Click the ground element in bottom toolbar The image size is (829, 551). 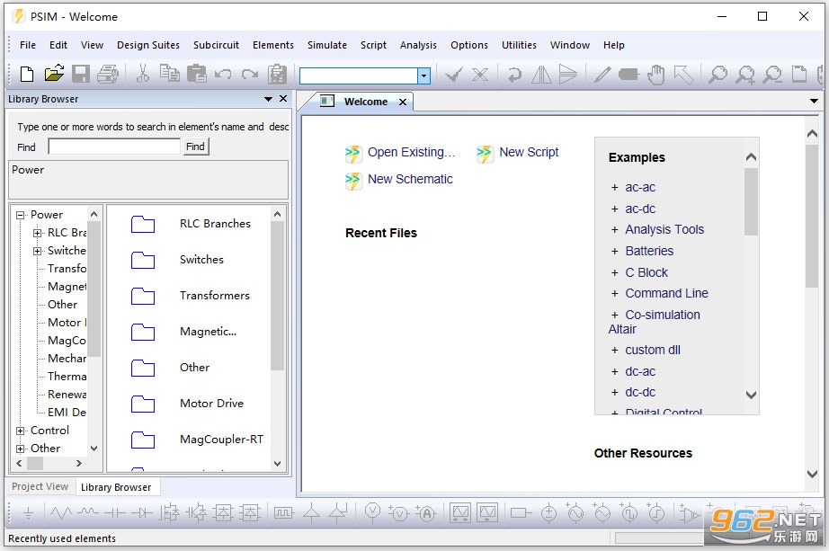pos(29,513)
